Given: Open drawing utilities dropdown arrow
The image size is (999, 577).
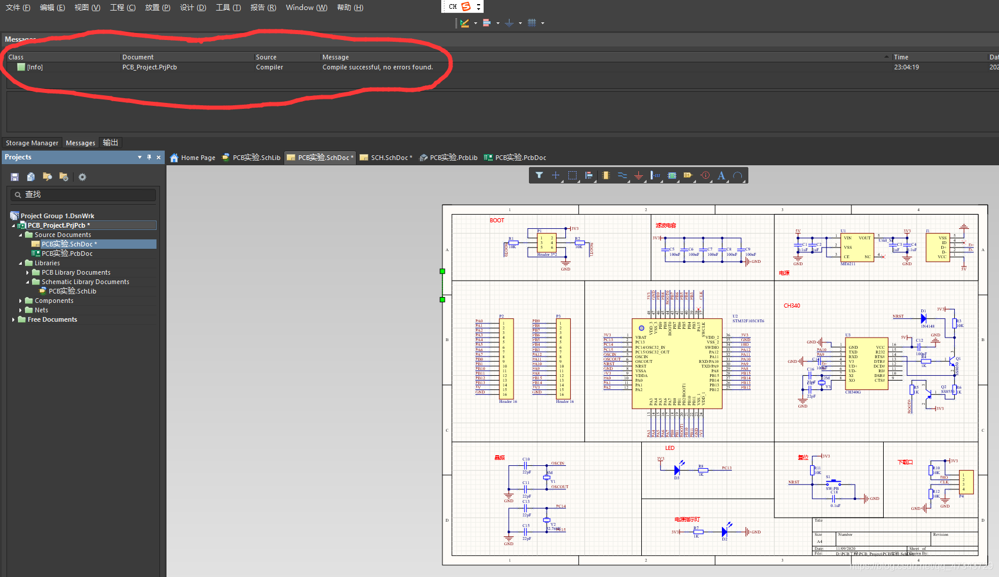Looking at the screenshot, I should click(475, 24).
